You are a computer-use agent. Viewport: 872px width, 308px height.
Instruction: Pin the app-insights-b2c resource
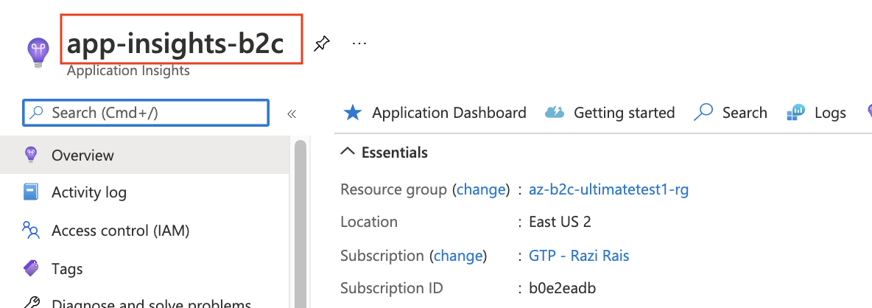321,43
